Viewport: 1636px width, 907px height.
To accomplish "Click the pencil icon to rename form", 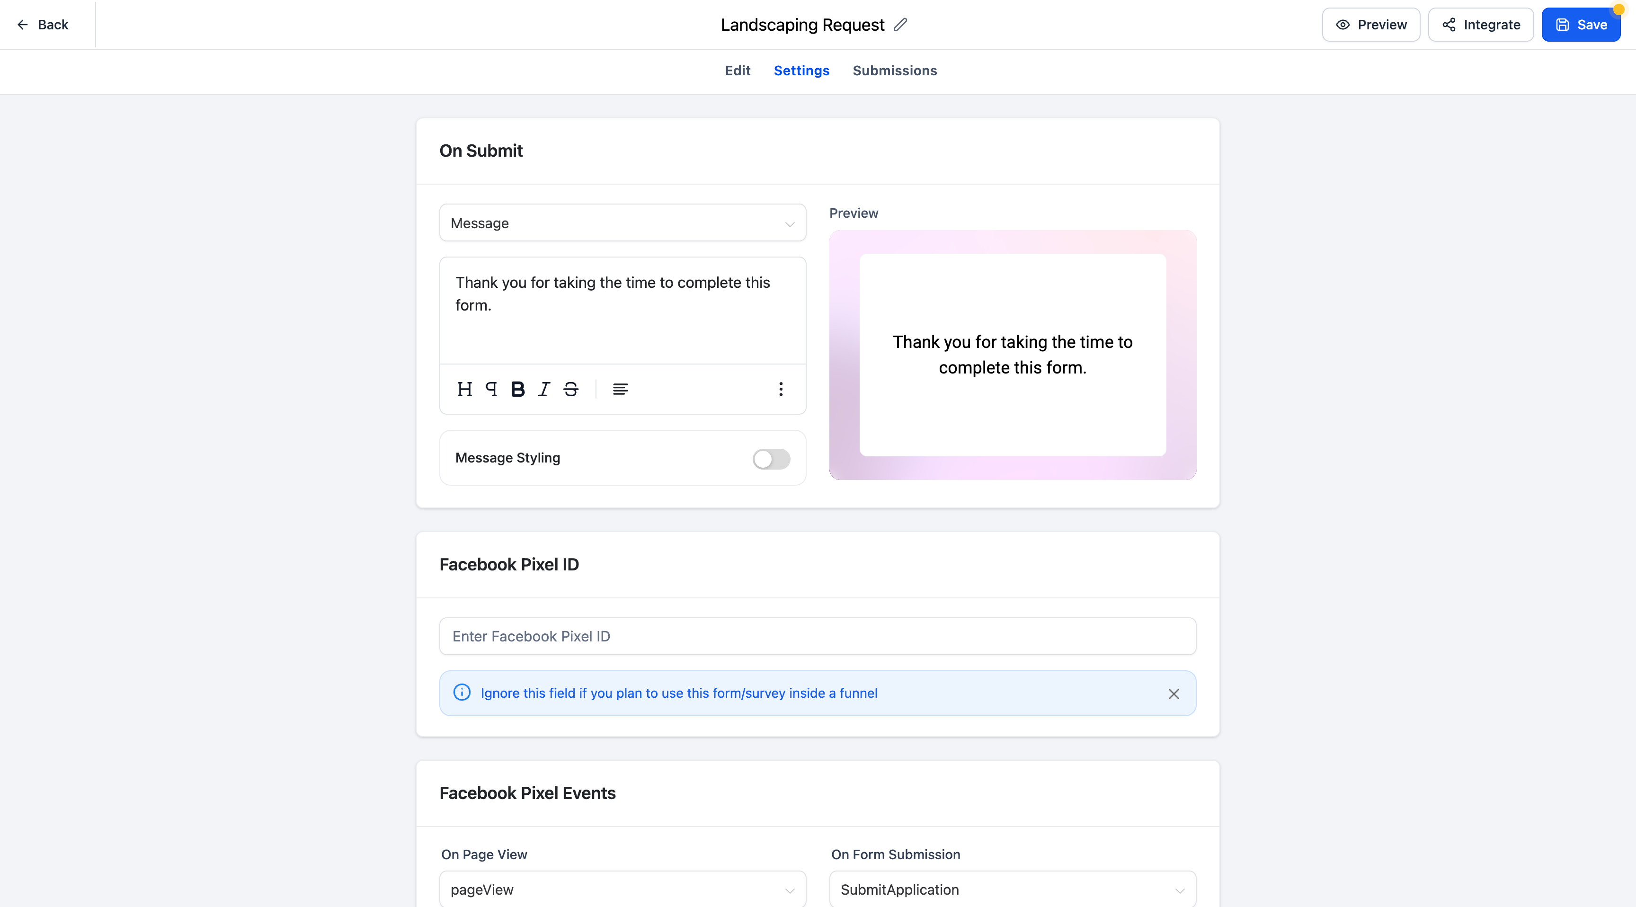I will click(900, 25).
